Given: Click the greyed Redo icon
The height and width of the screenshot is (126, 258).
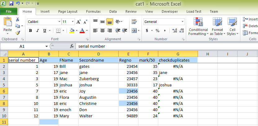Looking at the screenshot, I should pos(28,3).
